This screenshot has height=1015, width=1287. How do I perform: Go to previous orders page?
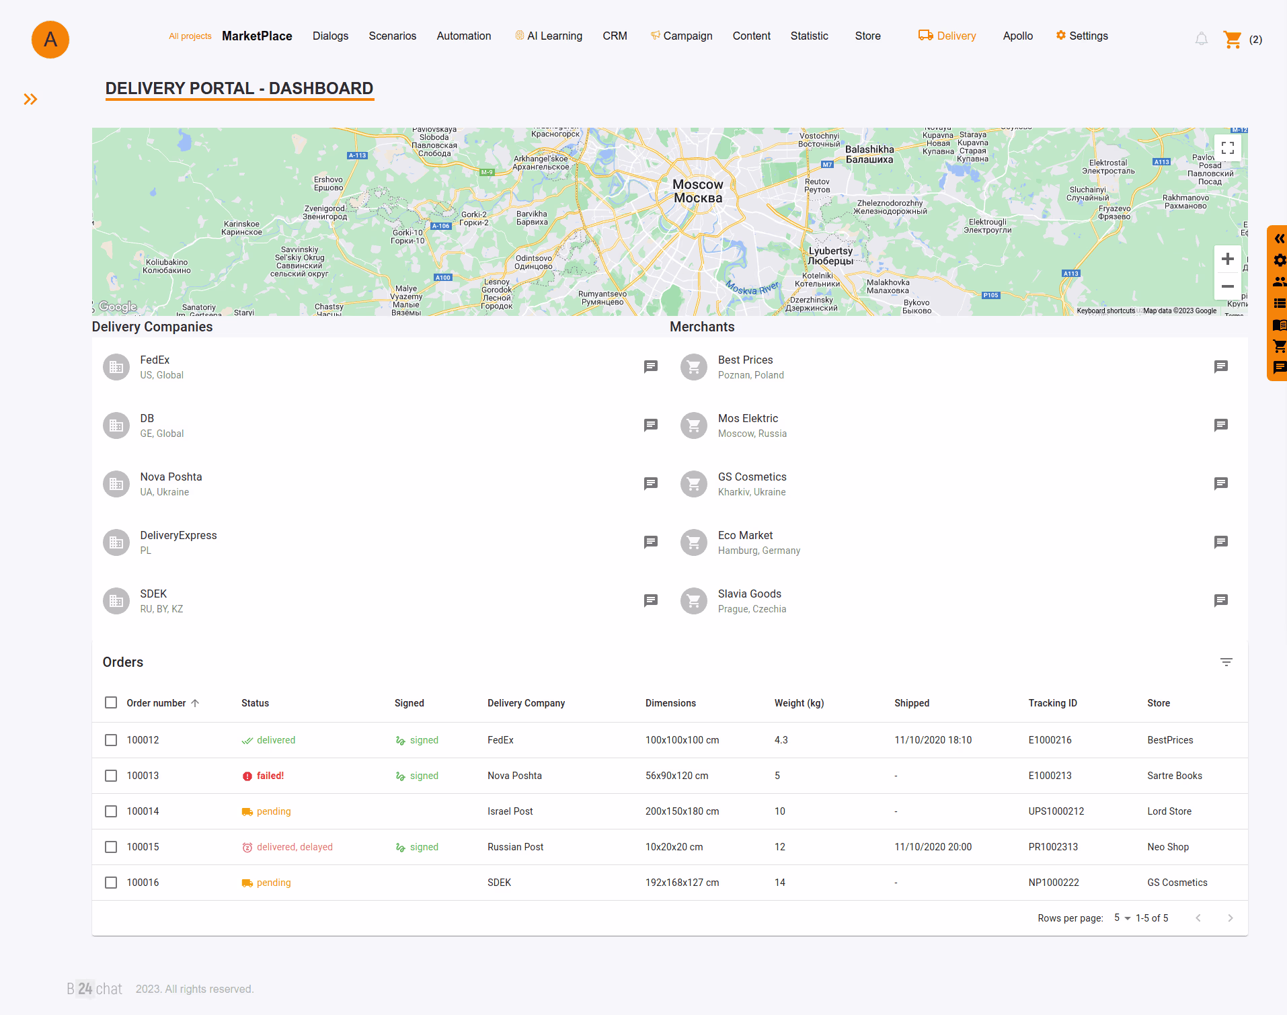[1198, 918]
